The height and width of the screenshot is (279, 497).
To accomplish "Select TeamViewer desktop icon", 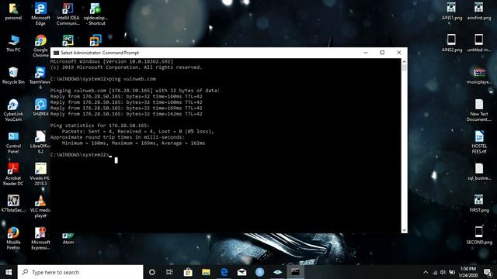I will (x=40, y=77).
